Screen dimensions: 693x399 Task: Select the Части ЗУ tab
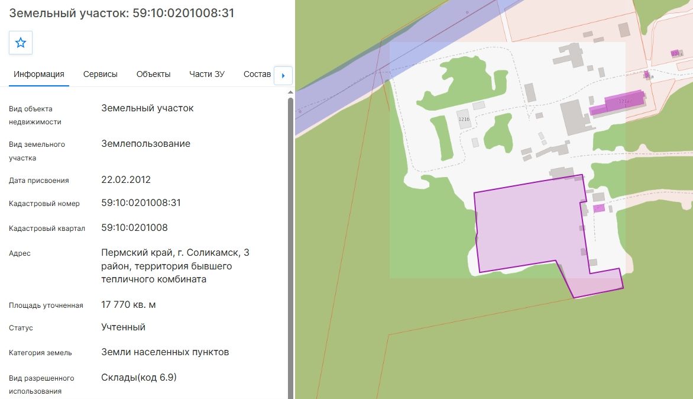[207, 75]
